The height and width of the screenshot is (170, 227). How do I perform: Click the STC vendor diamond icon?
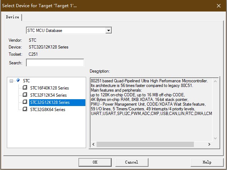click(x=18, y=80)
